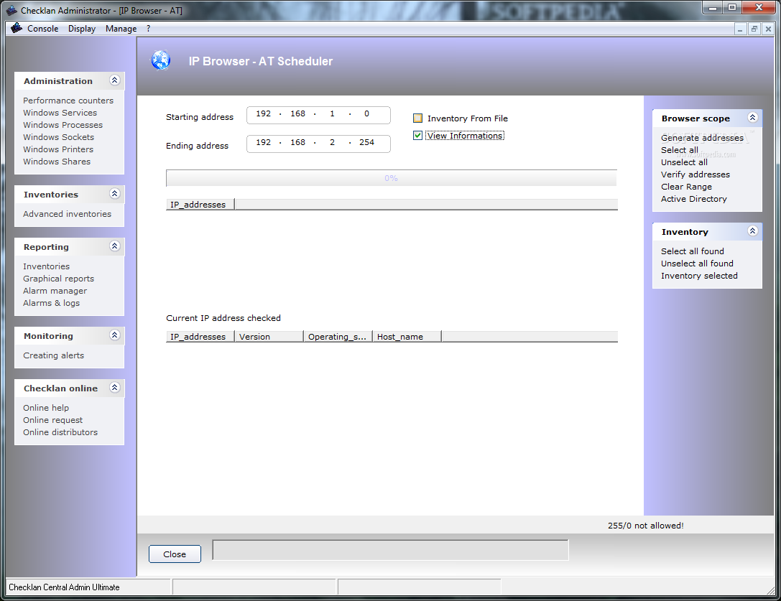Close the inner IP Browser MDI window
The height and width of the screenshot is (601, 781).
768,29
